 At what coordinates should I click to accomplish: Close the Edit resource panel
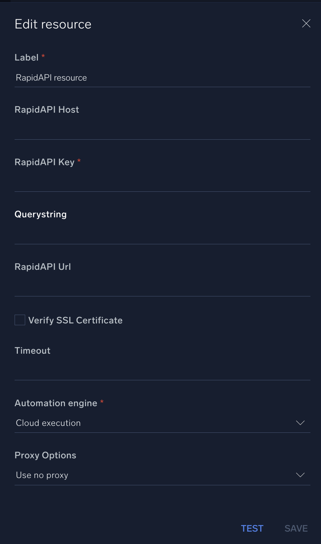(x=306, y=24)
